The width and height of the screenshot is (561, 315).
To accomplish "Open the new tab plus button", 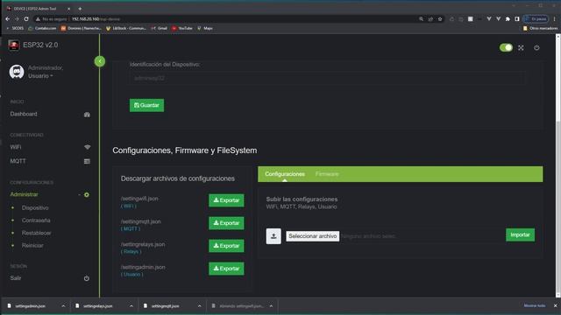I will coord(80,9).
